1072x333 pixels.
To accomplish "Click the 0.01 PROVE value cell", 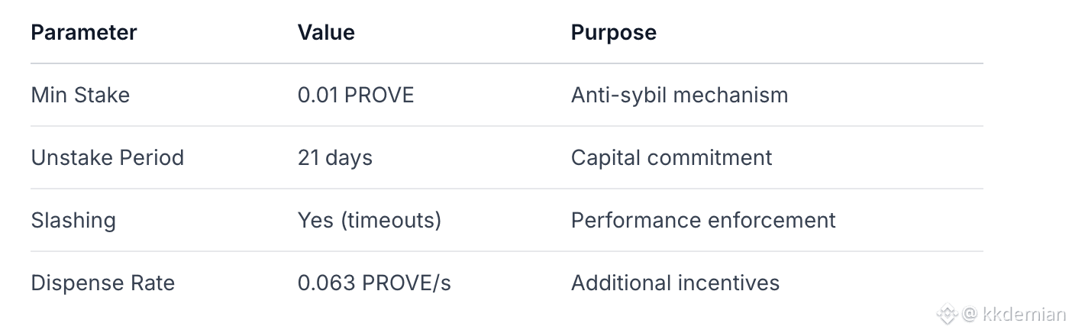I will click(356, 95).
